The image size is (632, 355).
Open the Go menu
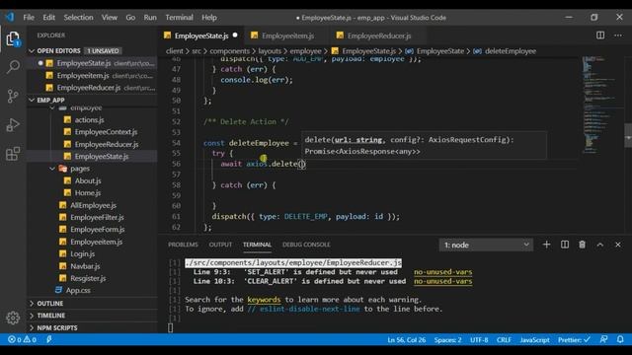(x=130, y=18)
